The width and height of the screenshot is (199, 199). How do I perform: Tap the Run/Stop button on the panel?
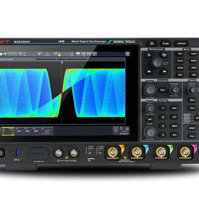pos(152,44)
